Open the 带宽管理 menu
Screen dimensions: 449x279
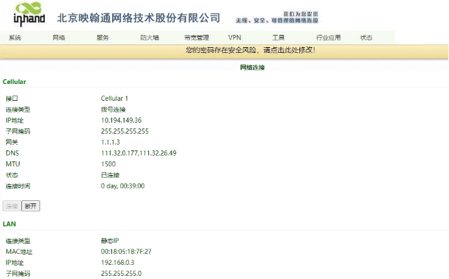click(196, 37)
